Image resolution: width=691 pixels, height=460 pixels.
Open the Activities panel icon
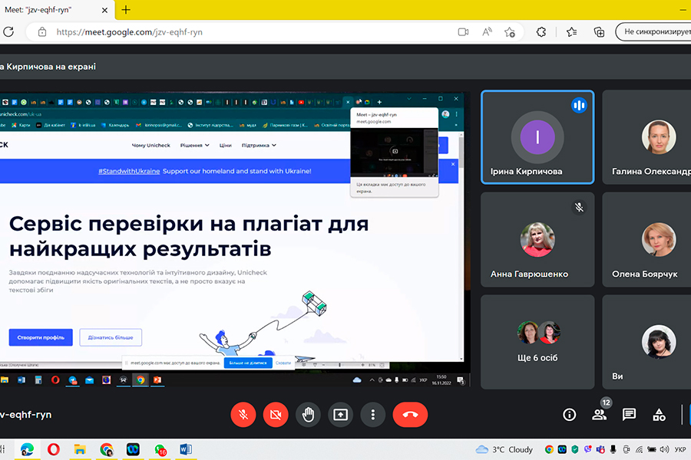(660, 415)
